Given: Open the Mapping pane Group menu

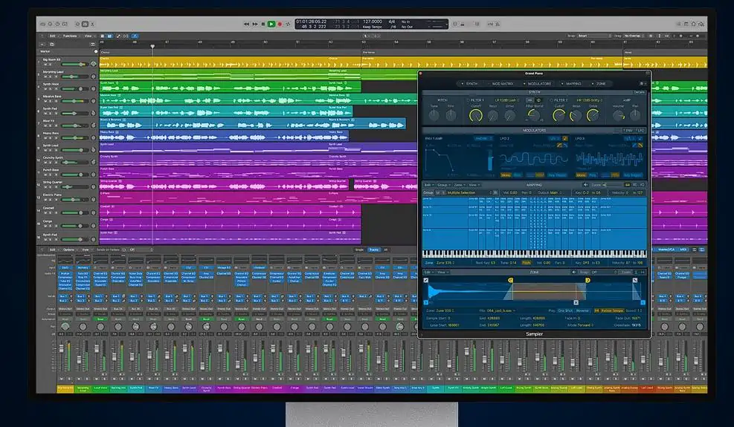Looking at the screenshot, I should coord(442,185).
